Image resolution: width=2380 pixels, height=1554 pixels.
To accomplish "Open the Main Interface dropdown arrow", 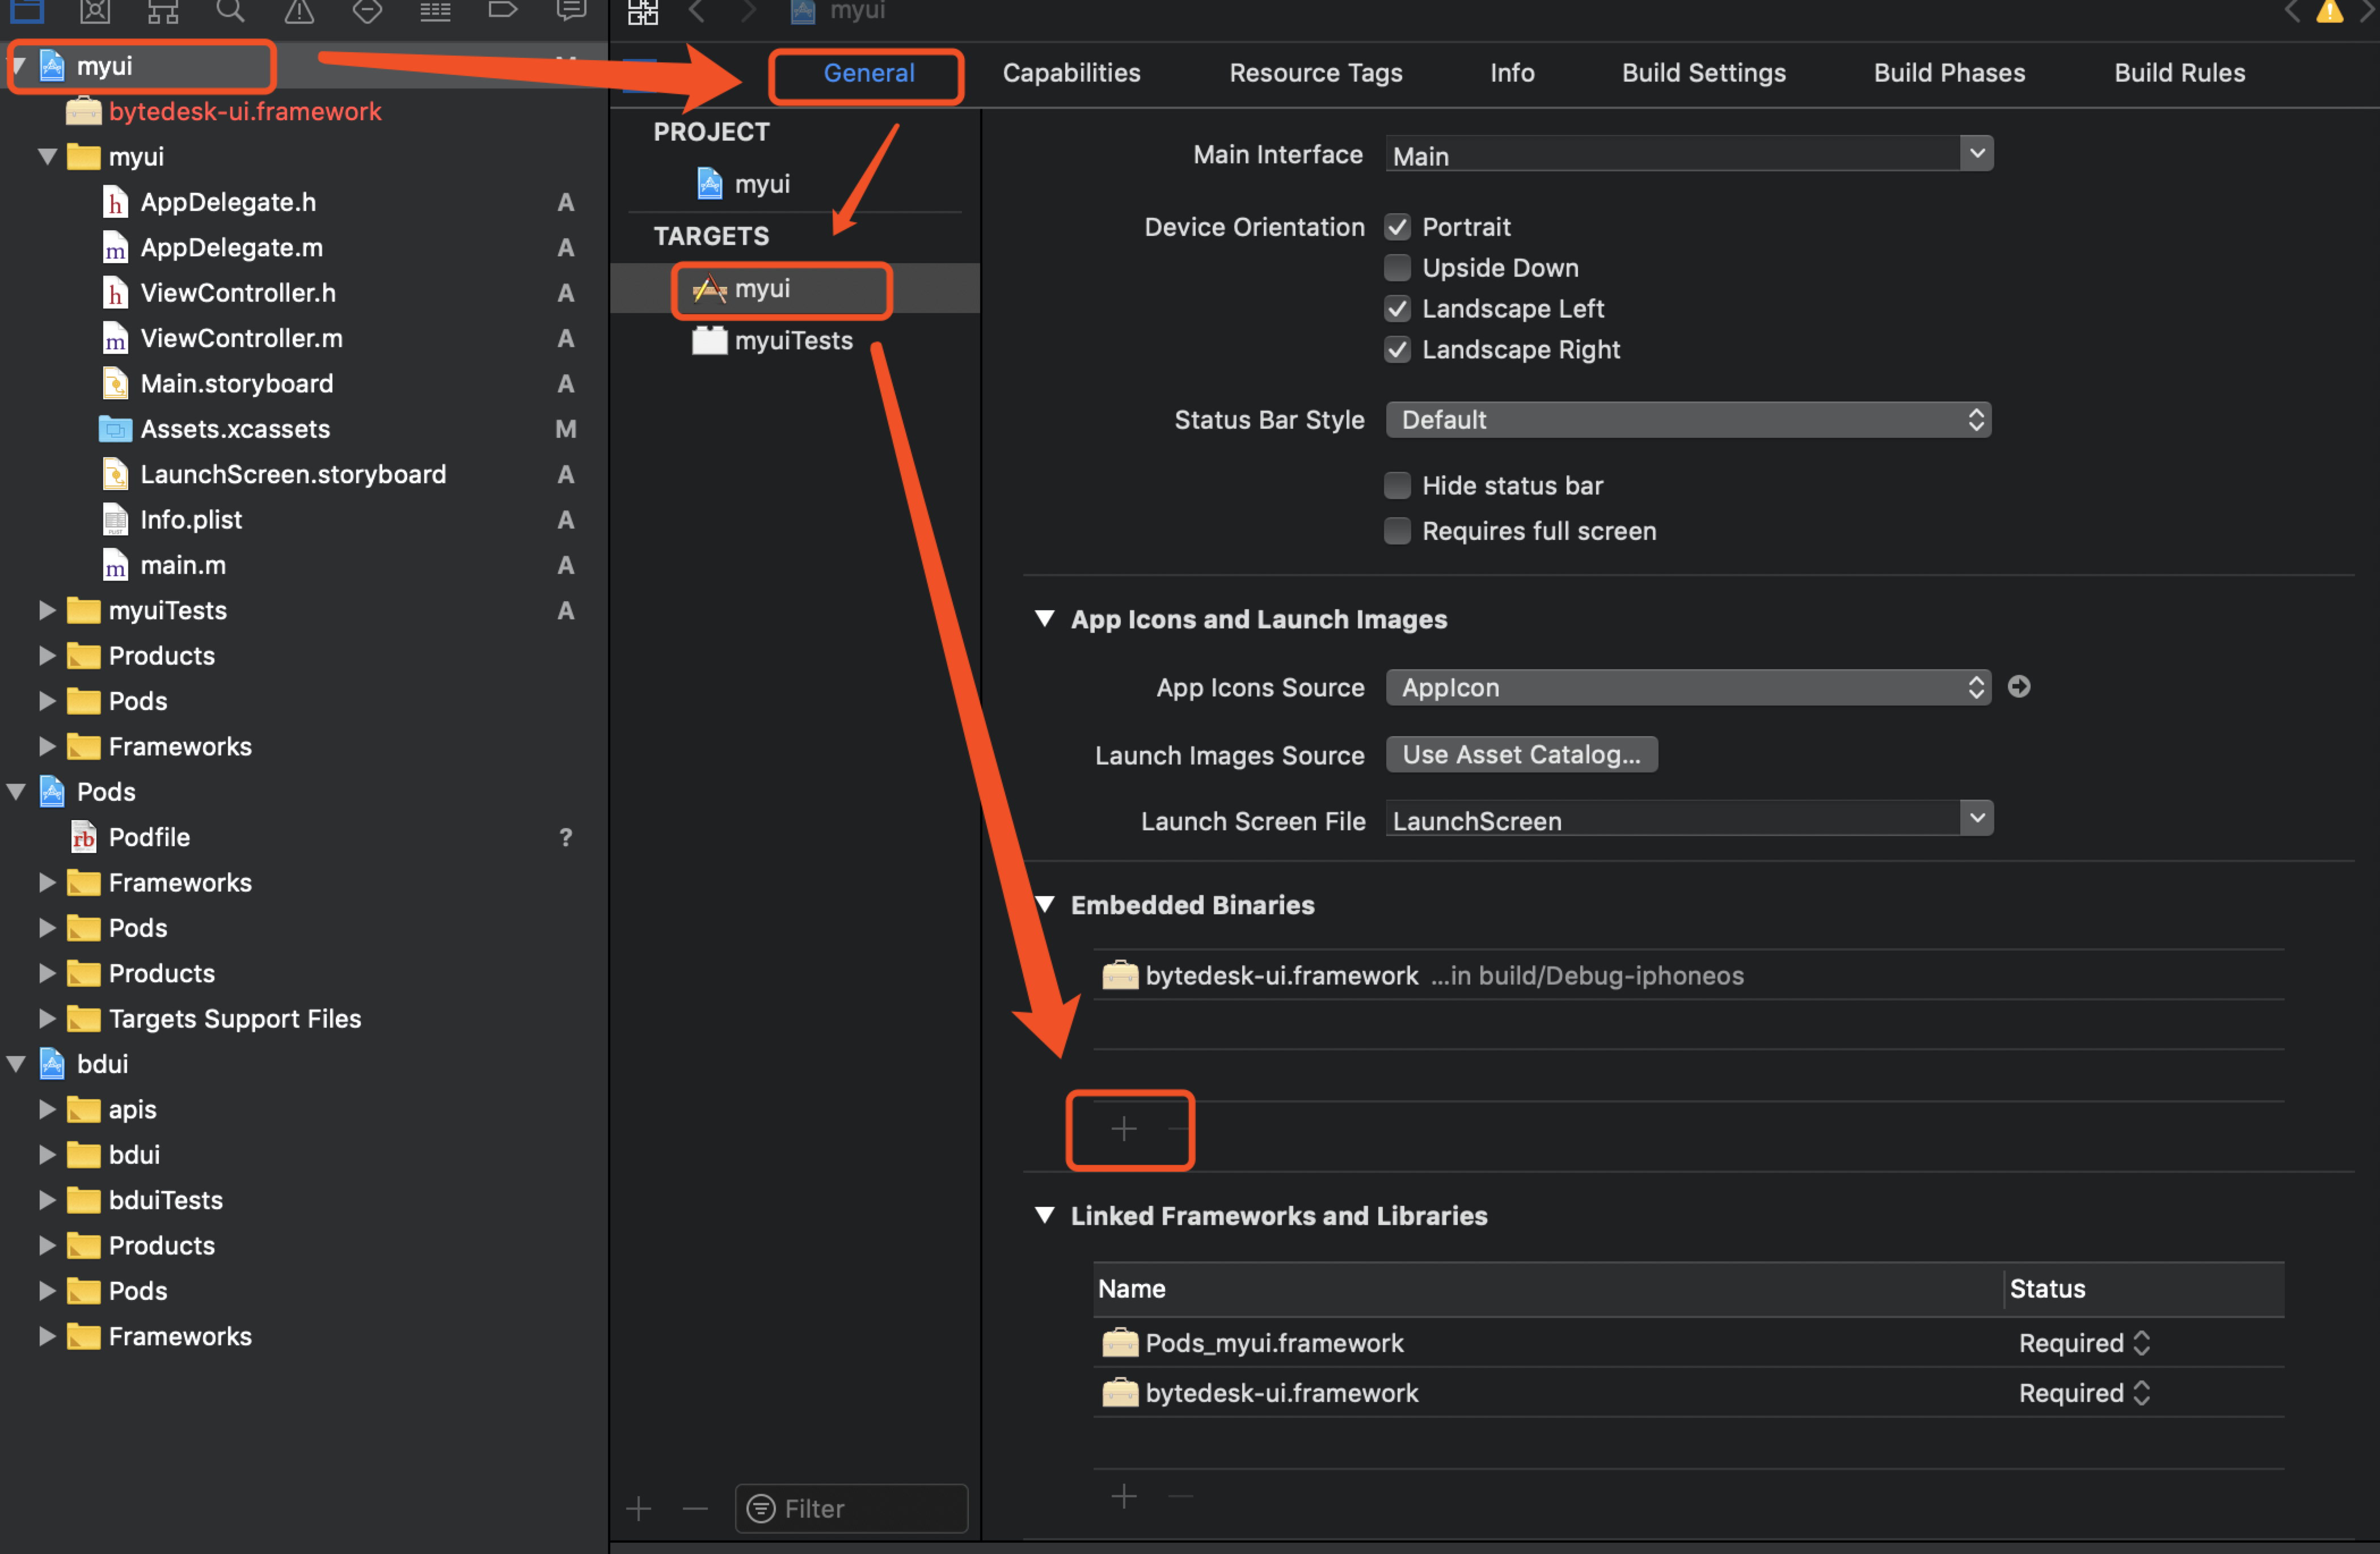I will click(1976, 154).
